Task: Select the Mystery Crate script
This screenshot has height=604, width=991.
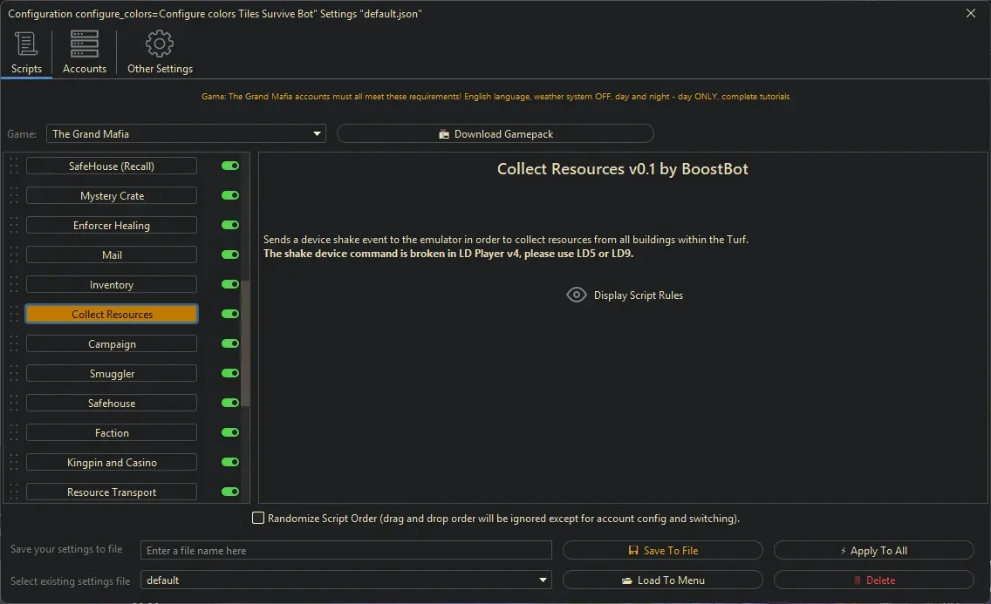Action: tap(112, 195)
